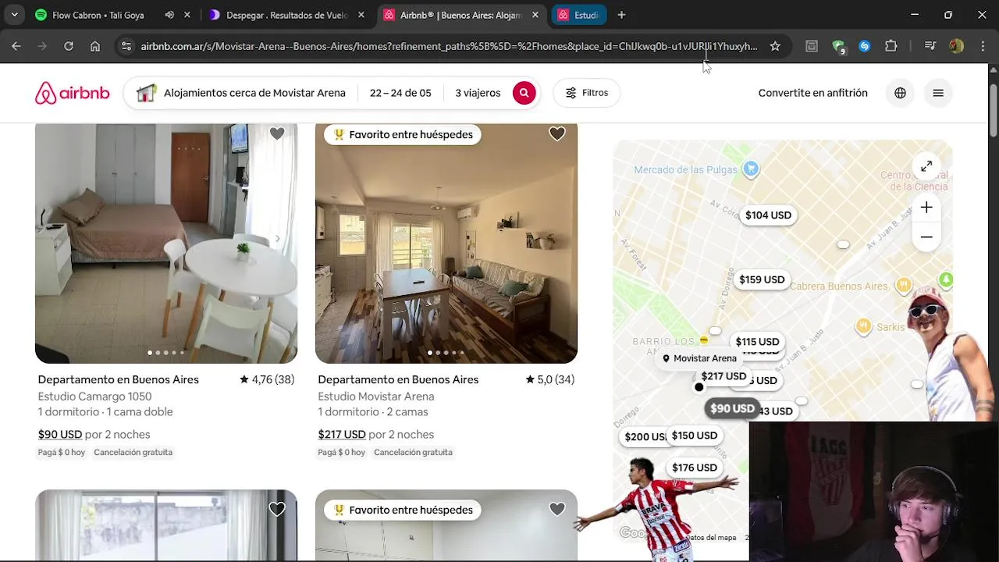Open Estudio Movistar Arena listing photo
Viewport: 999px width, 562px height.
446,243
